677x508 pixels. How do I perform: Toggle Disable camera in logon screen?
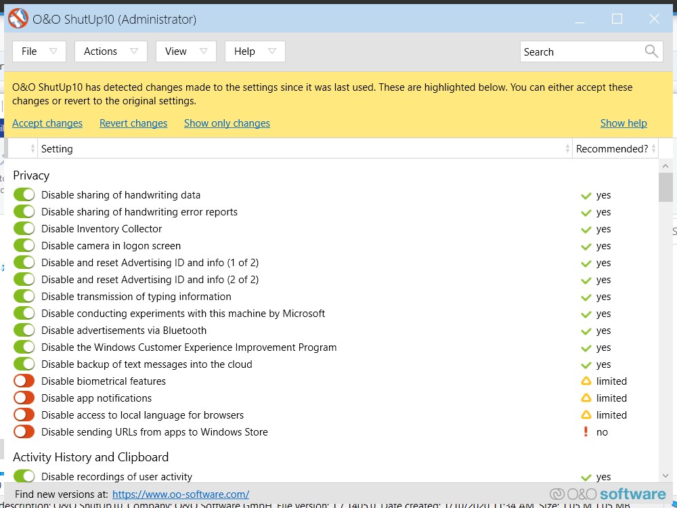point(24,245)
